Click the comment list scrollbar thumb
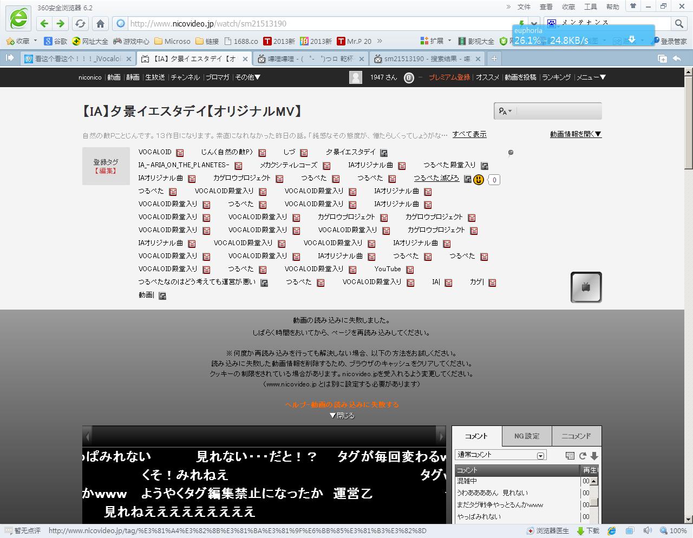Viewport: 693px width, 538px height. [x=594, y=503]
